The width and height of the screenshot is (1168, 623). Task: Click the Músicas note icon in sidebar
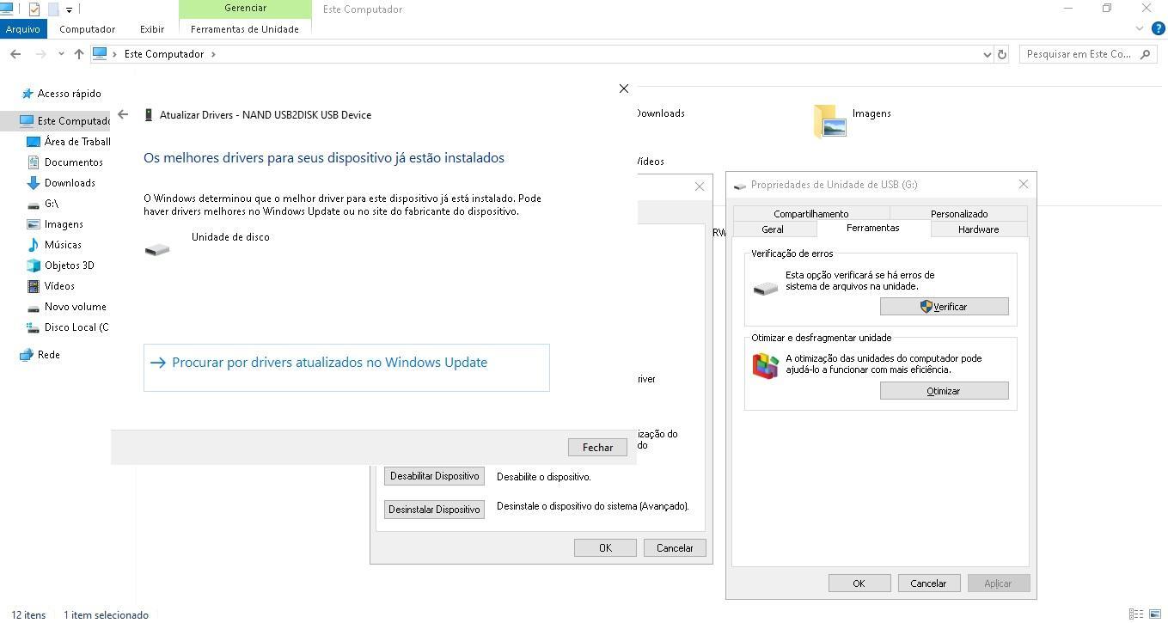click(34, 245)
